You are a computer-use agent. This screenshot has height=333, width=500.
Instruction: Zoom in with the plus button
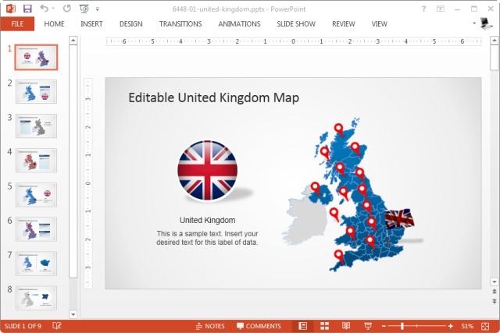click(451, 326)
